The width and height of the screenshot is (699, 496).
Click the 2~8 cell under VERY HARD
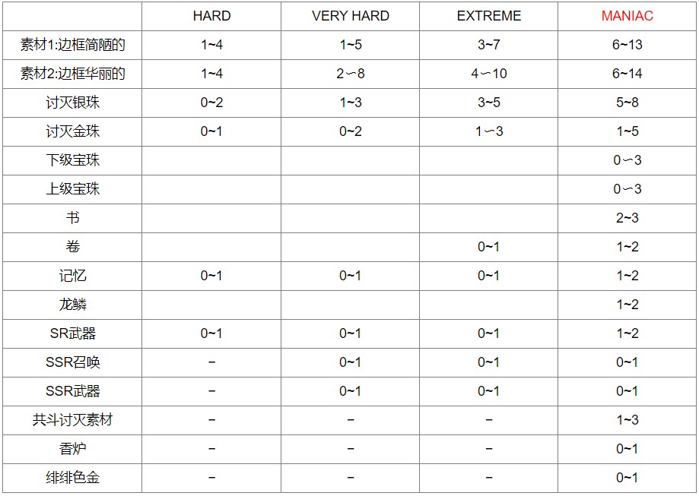point(350,74)
